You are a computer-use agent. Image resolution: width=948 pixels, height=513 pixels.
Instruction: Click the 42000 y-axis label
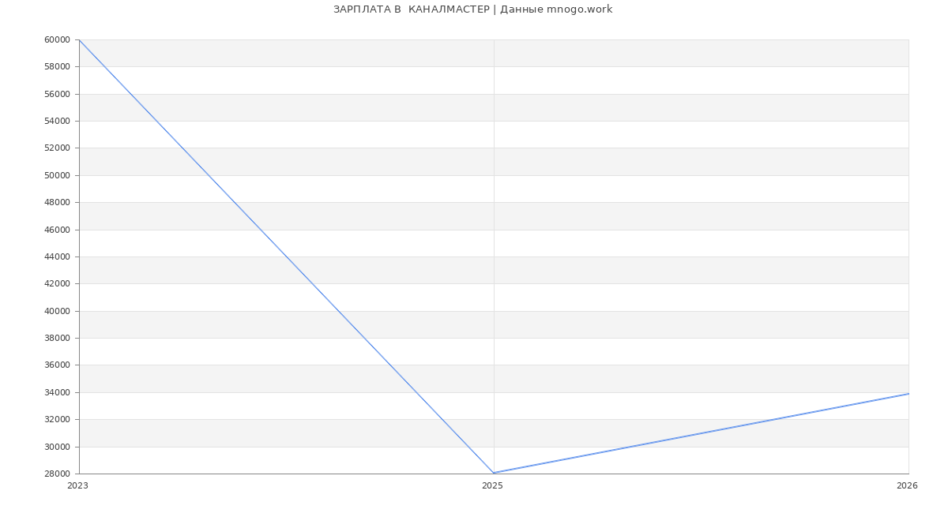click(x=57, y=283)
